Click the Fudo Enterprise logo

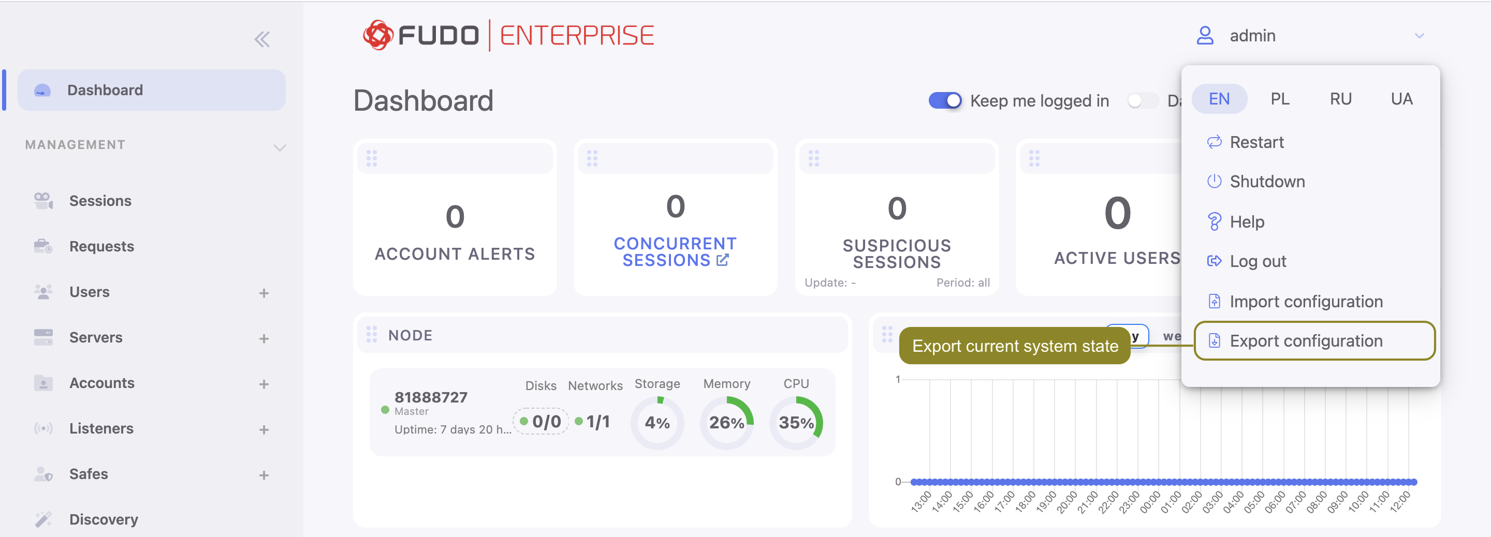point(507,35)
